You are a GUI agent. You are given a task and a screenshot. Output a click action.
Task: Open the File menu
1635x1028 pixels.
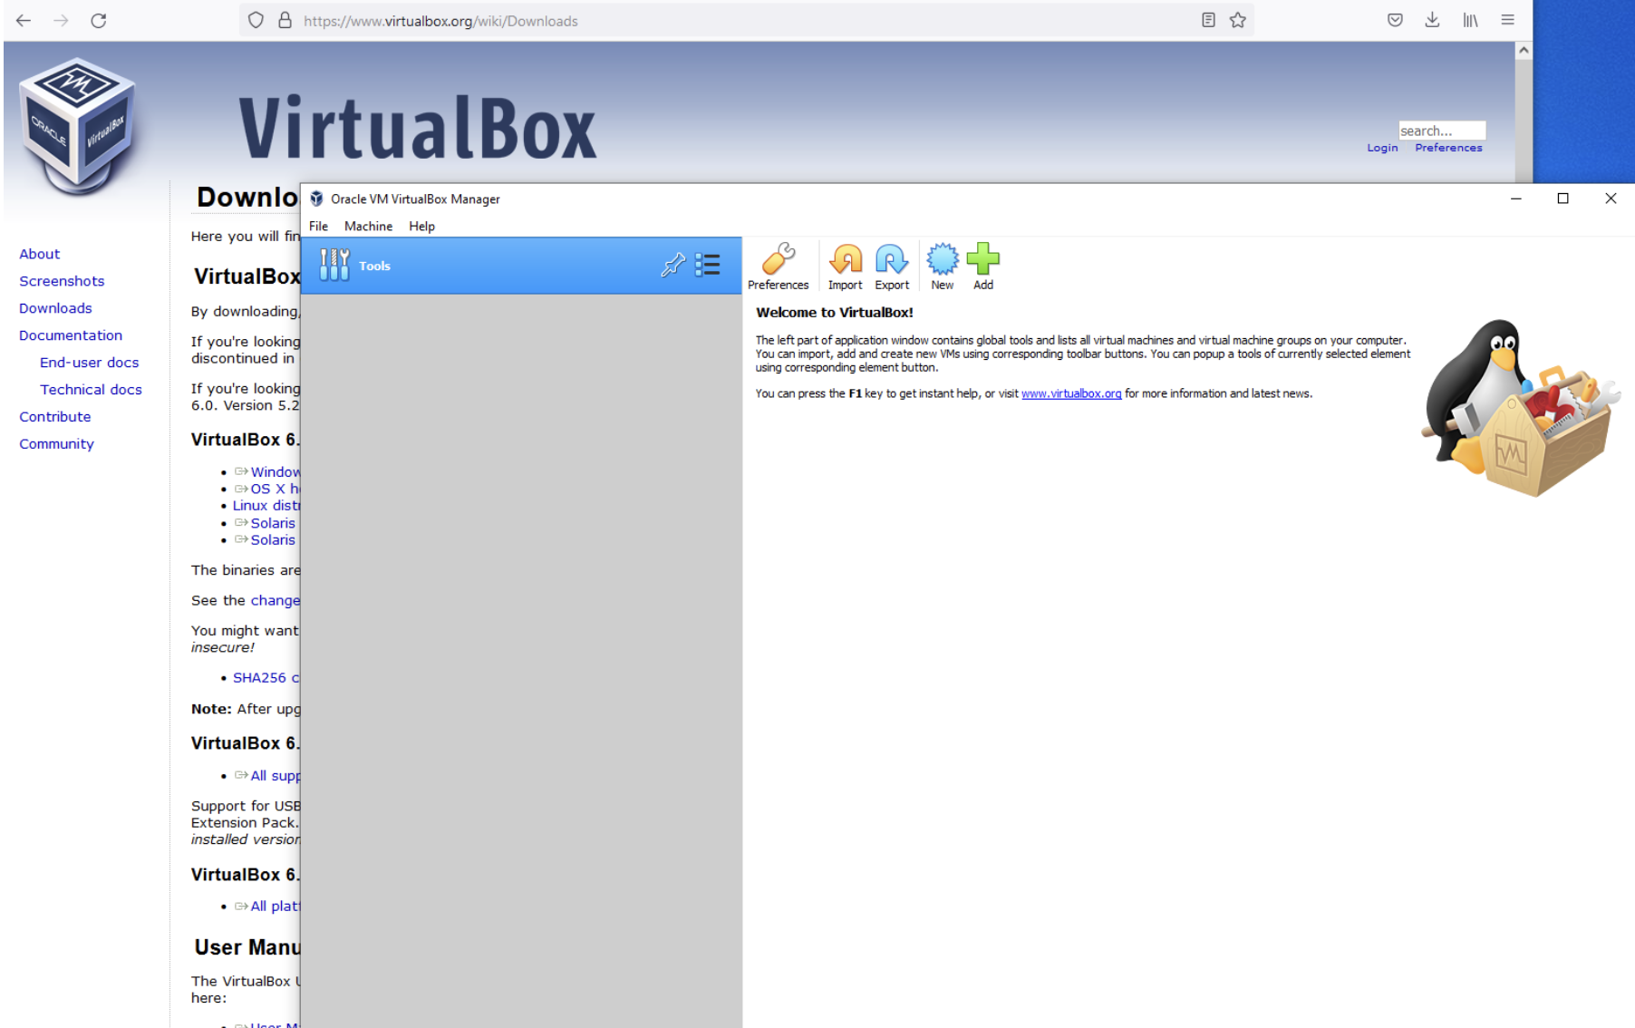pos(318,227)
